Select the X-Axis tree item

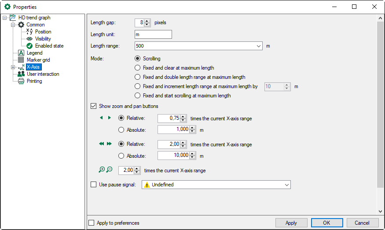tap(33, 67)
